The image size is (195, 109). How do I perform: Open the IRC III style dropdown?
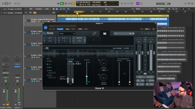52,73
